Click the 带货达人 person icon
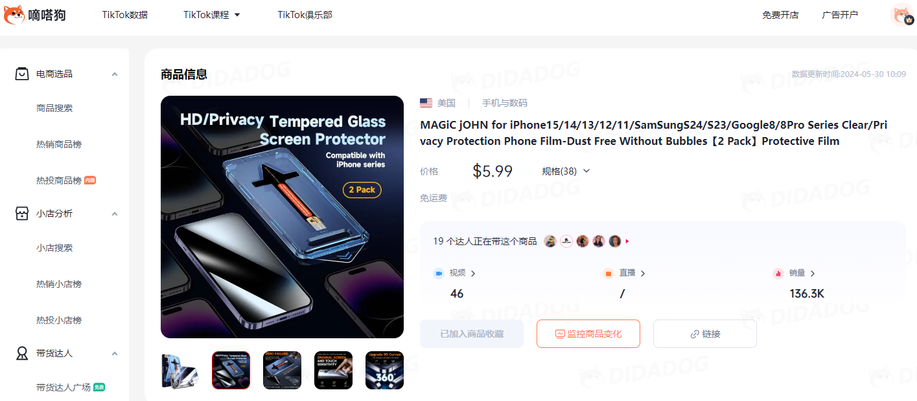 [22, 353]
